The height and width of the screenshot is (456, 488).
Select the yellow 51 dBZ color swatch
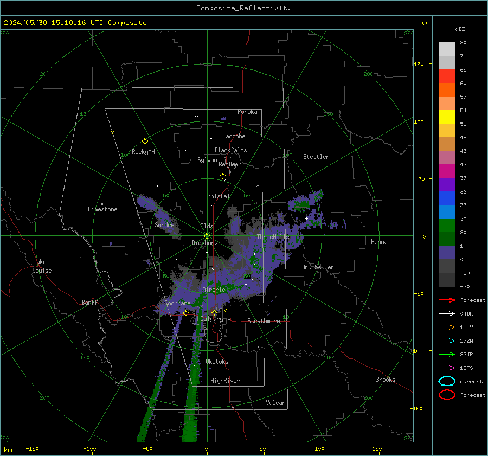click(x=447, y=117)
